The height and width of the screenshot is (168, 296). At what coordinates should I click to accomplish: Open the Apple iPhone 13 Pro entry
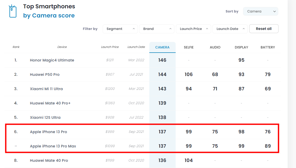[x=49, y=132]
